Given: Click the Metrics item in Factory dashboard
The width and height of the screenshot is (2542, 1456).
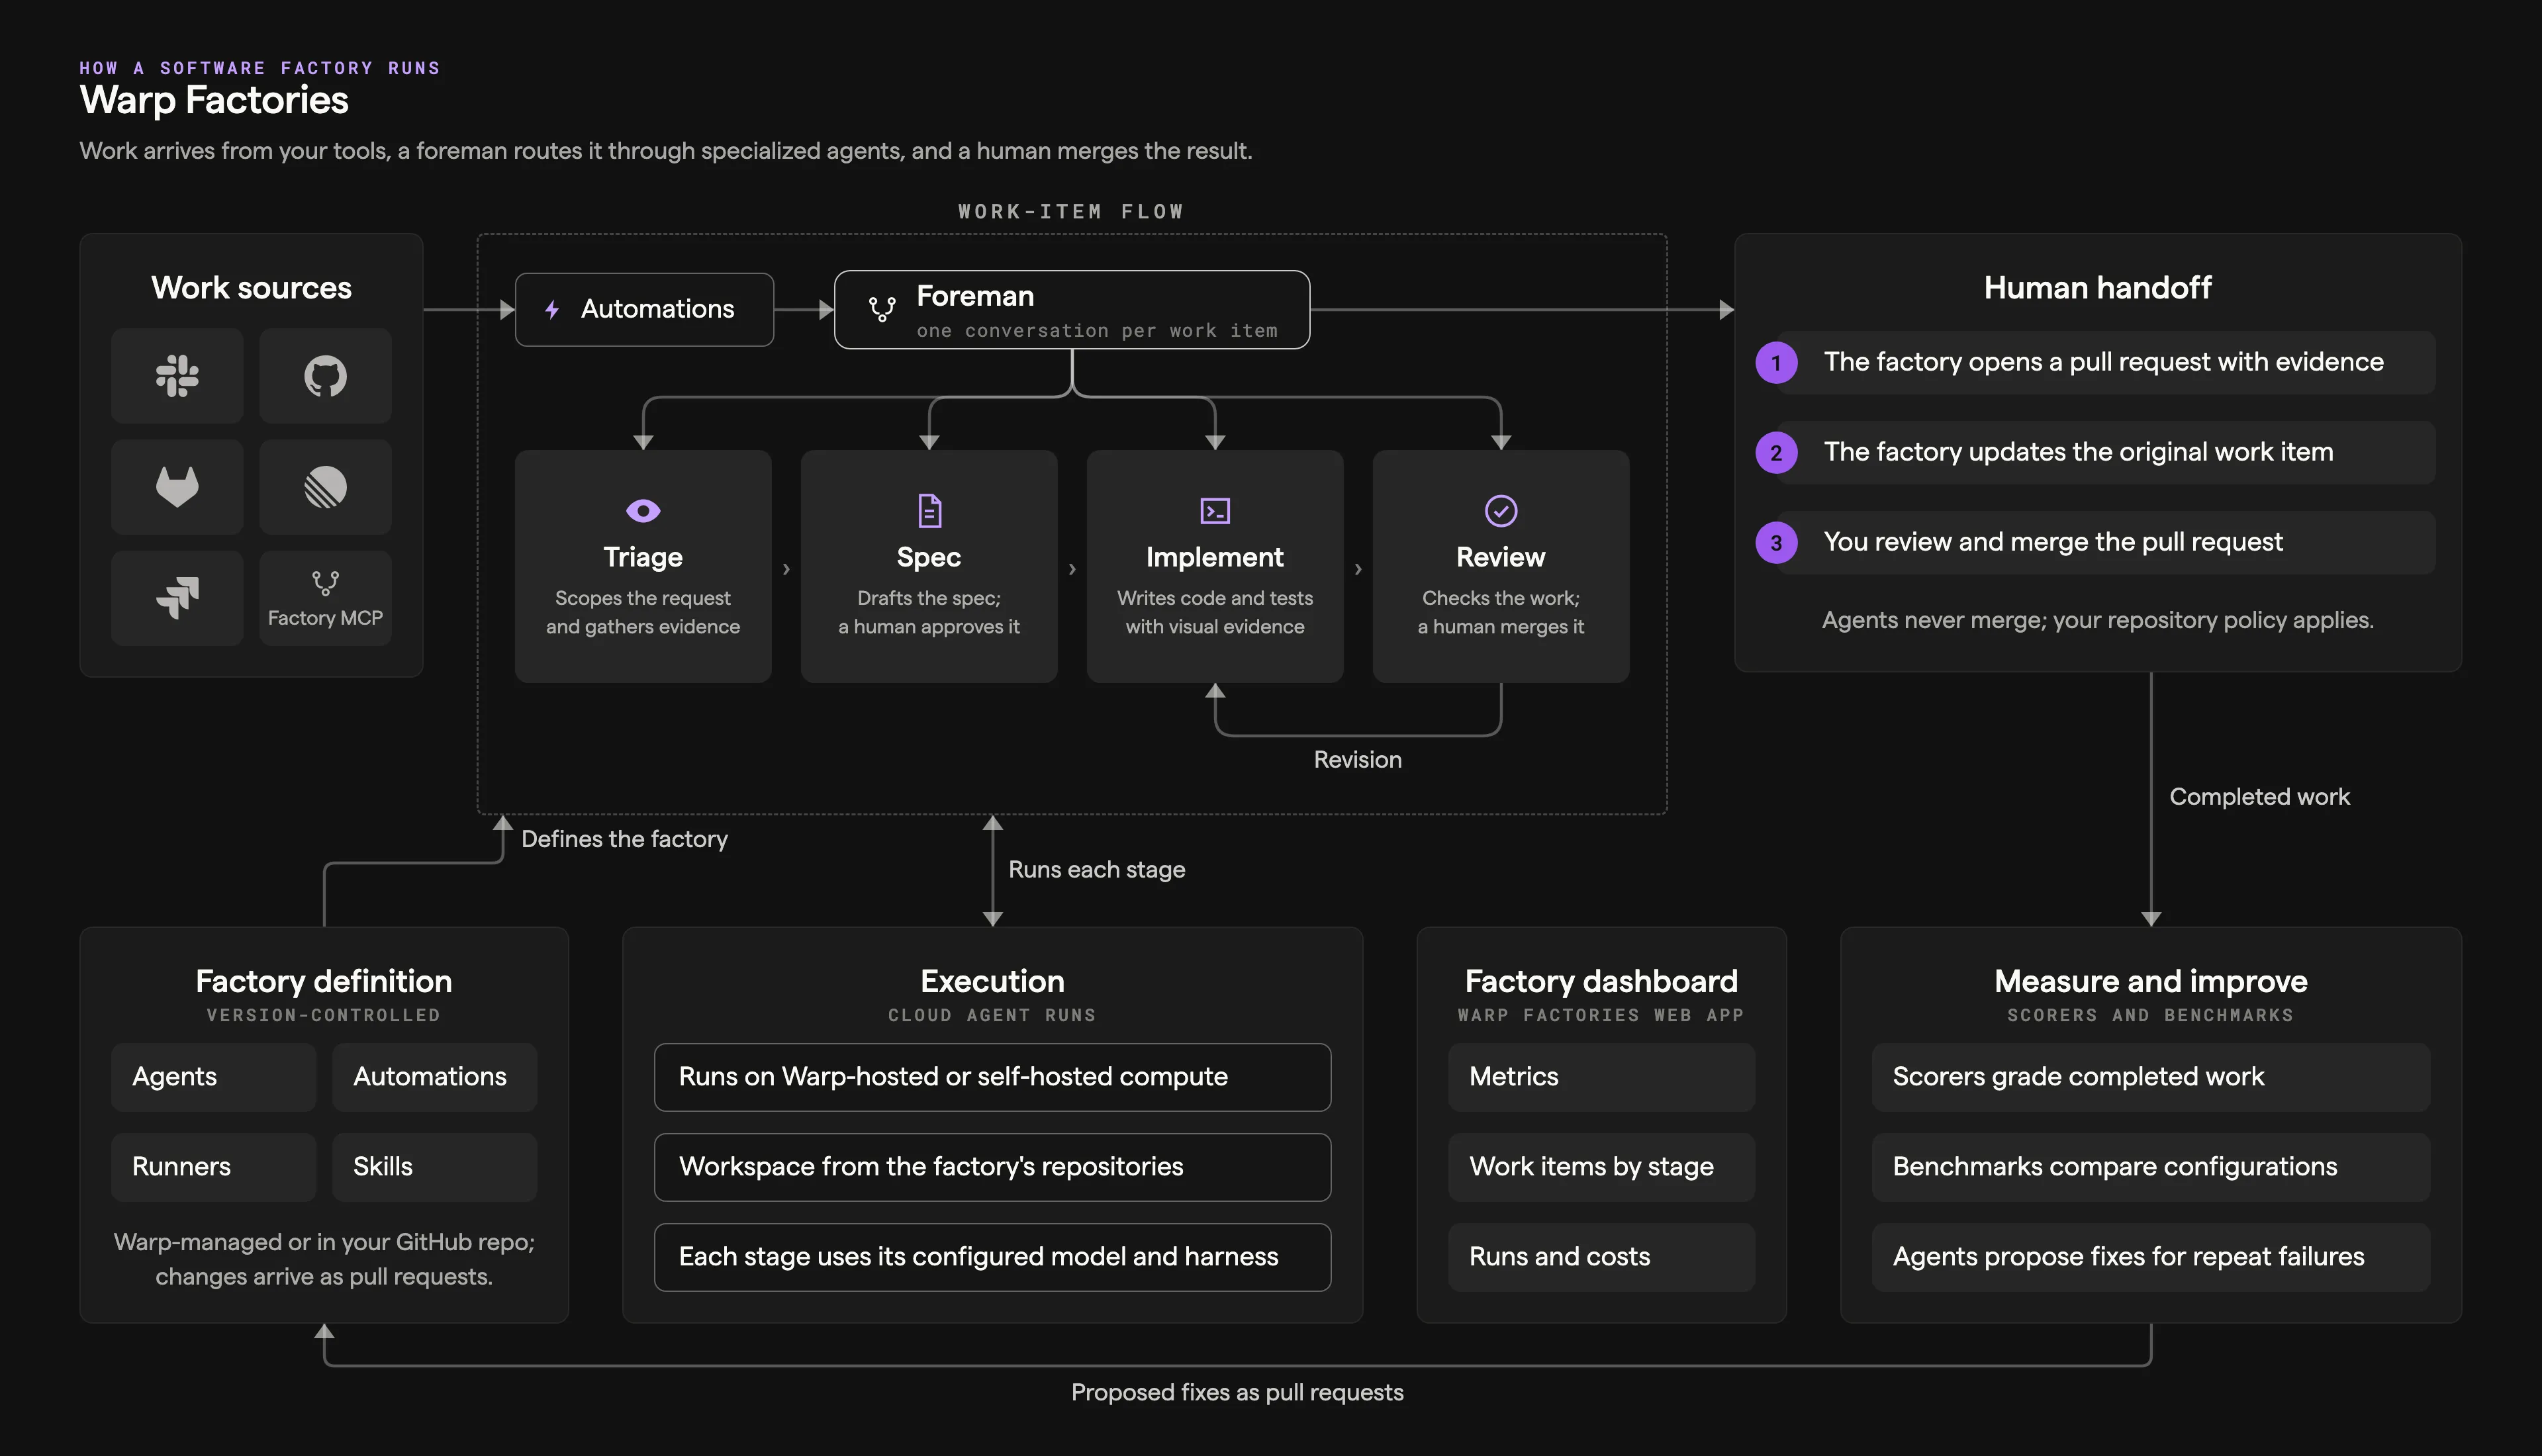Looking at the screenshot, I should click(1602, 1077).
